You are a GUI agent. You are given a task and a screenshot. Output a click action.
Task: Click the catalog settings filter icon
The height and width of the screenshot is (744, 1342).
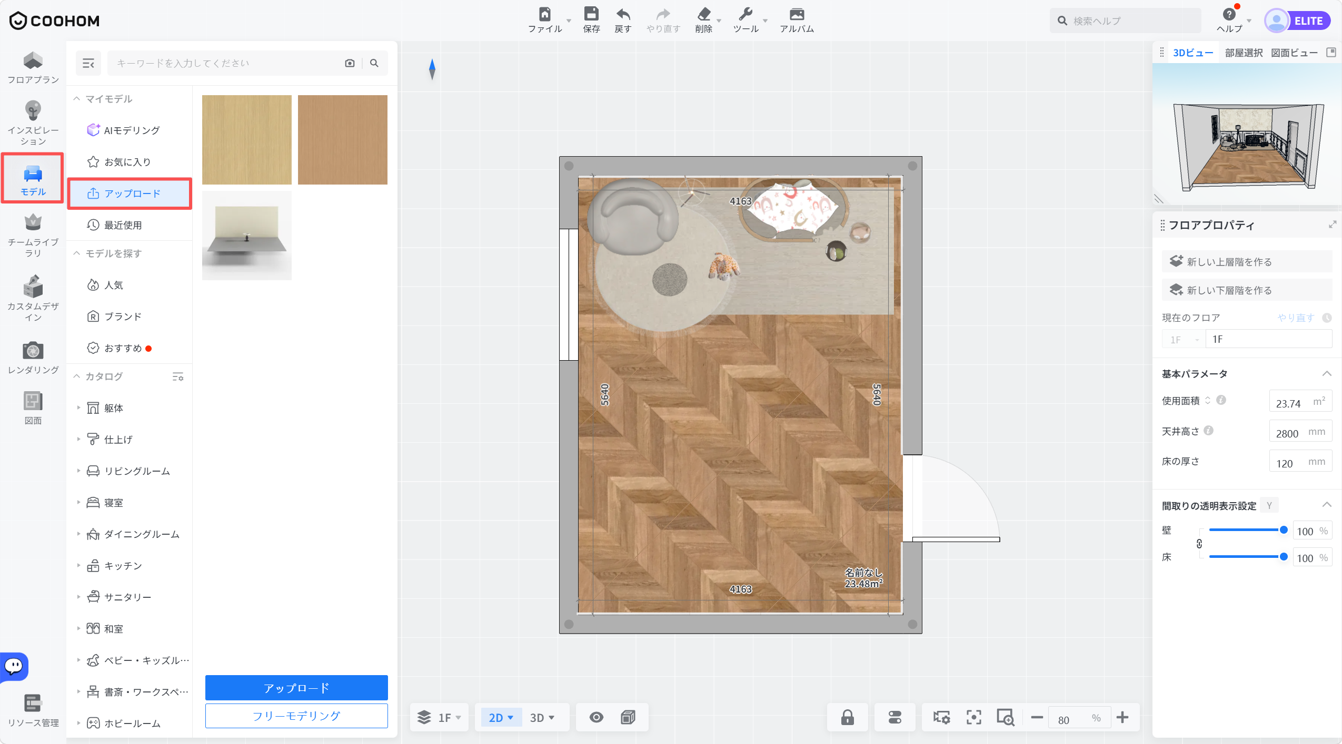(178, 376)
